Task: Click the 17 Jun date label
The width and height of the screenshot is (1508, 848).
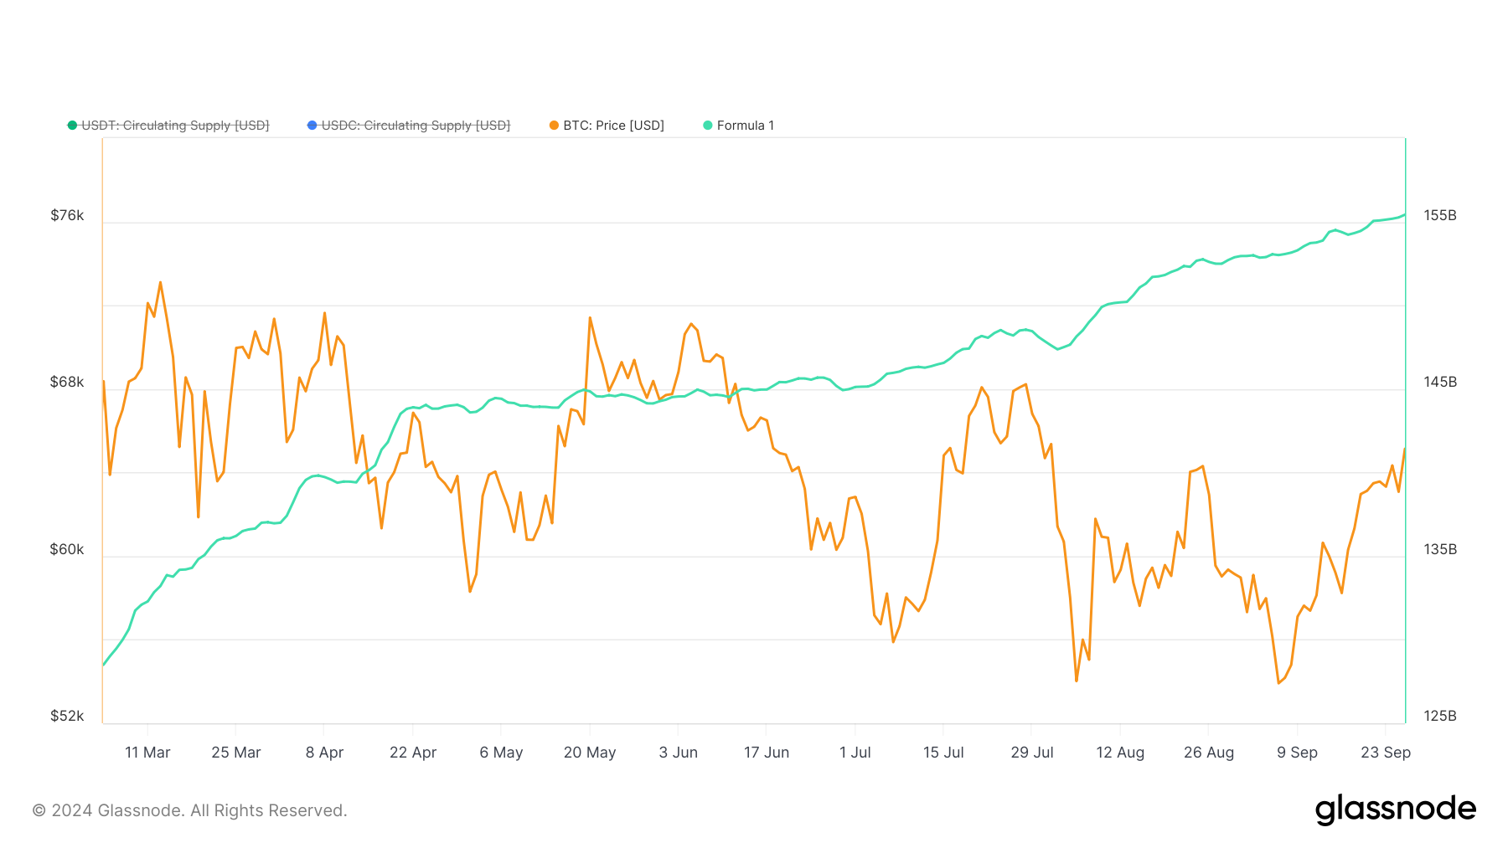Action: click(x=767, y=753)
